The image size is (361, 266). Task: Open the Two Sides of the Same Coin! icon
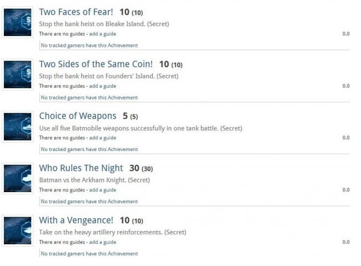(x=18, y=74)
